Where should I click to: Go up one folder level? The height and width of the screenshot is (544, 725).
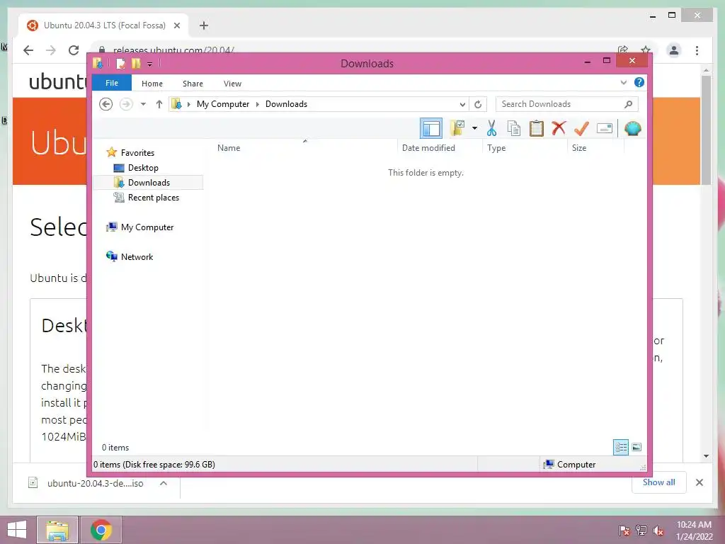point(159,104)
